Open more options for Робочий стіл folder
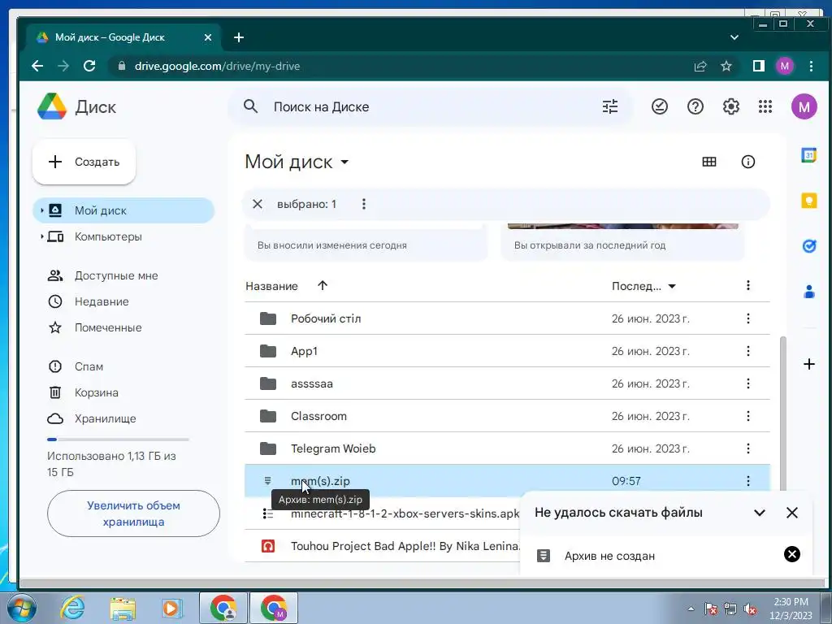 pyautogui.click(x=748, y=318)
